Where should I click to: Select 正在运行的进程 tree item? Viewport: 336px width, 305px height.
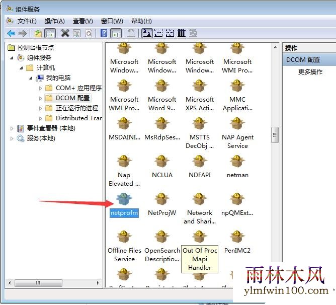click(77, 108)
